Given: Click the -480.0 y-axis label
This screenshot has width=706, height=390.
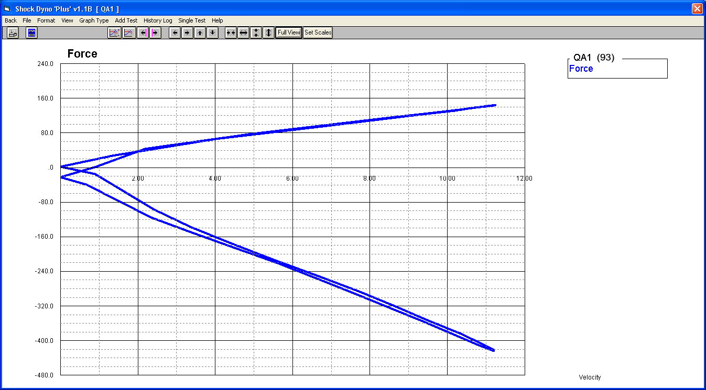Looking at the screenshot, I should point(44,375).
